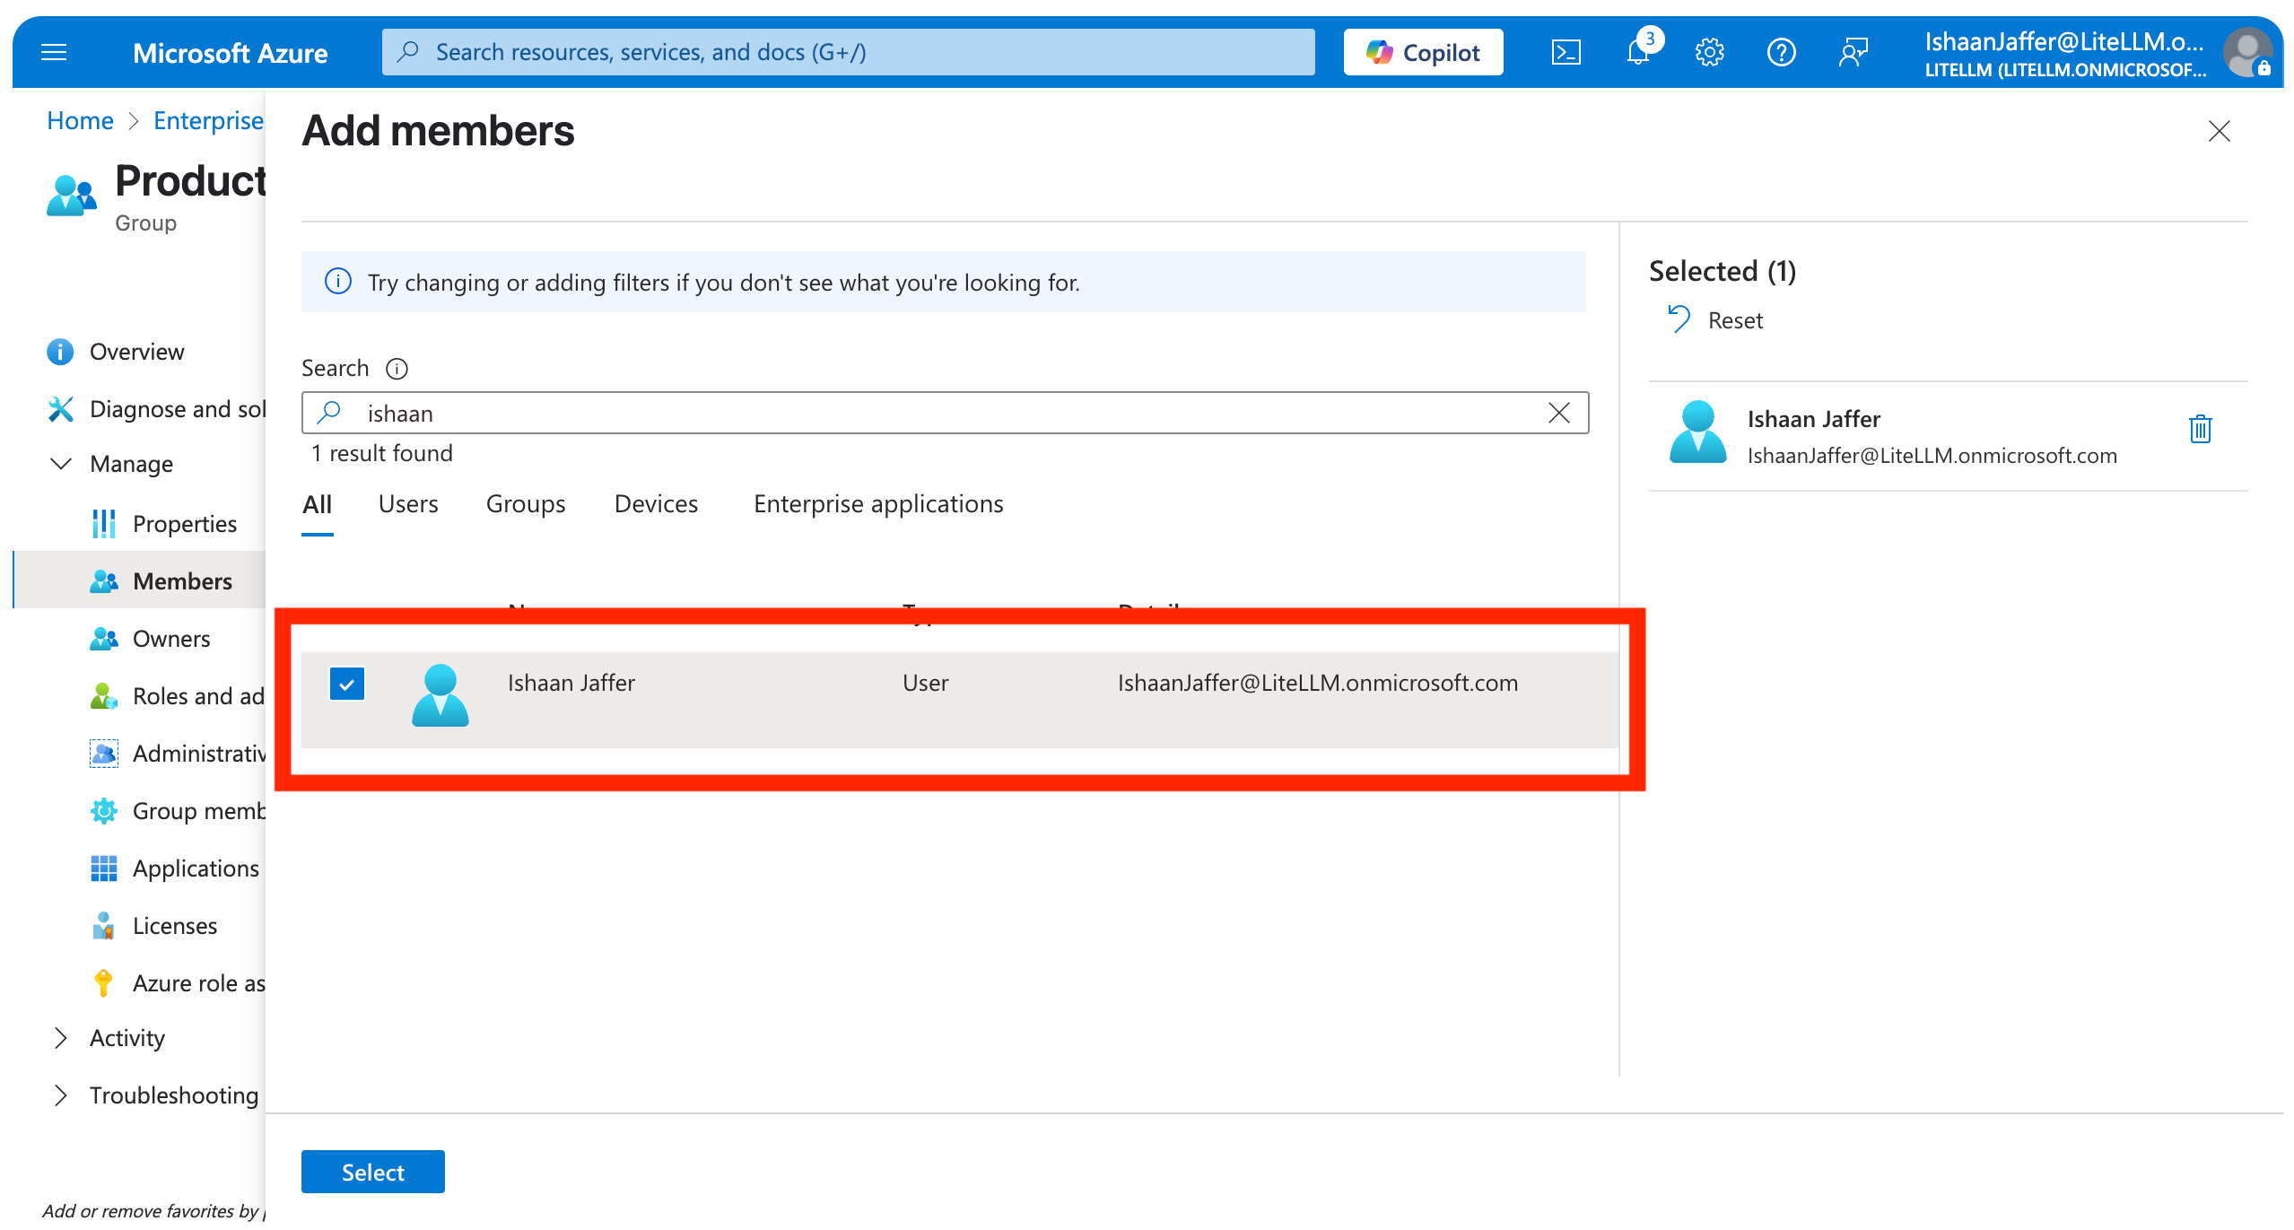Image resolution: width=2294 pixels, height=1230 pixels.
Task: Switch to the Enterprise applications tab
Action: 878,504
